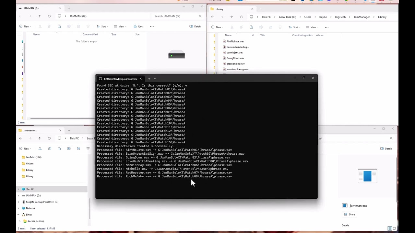Add a new tab in the JAMMAN (G:) window

(69, 8)
